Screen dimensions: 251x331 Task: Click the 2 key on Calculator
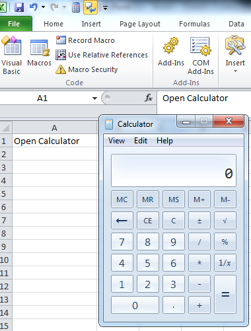148,284
